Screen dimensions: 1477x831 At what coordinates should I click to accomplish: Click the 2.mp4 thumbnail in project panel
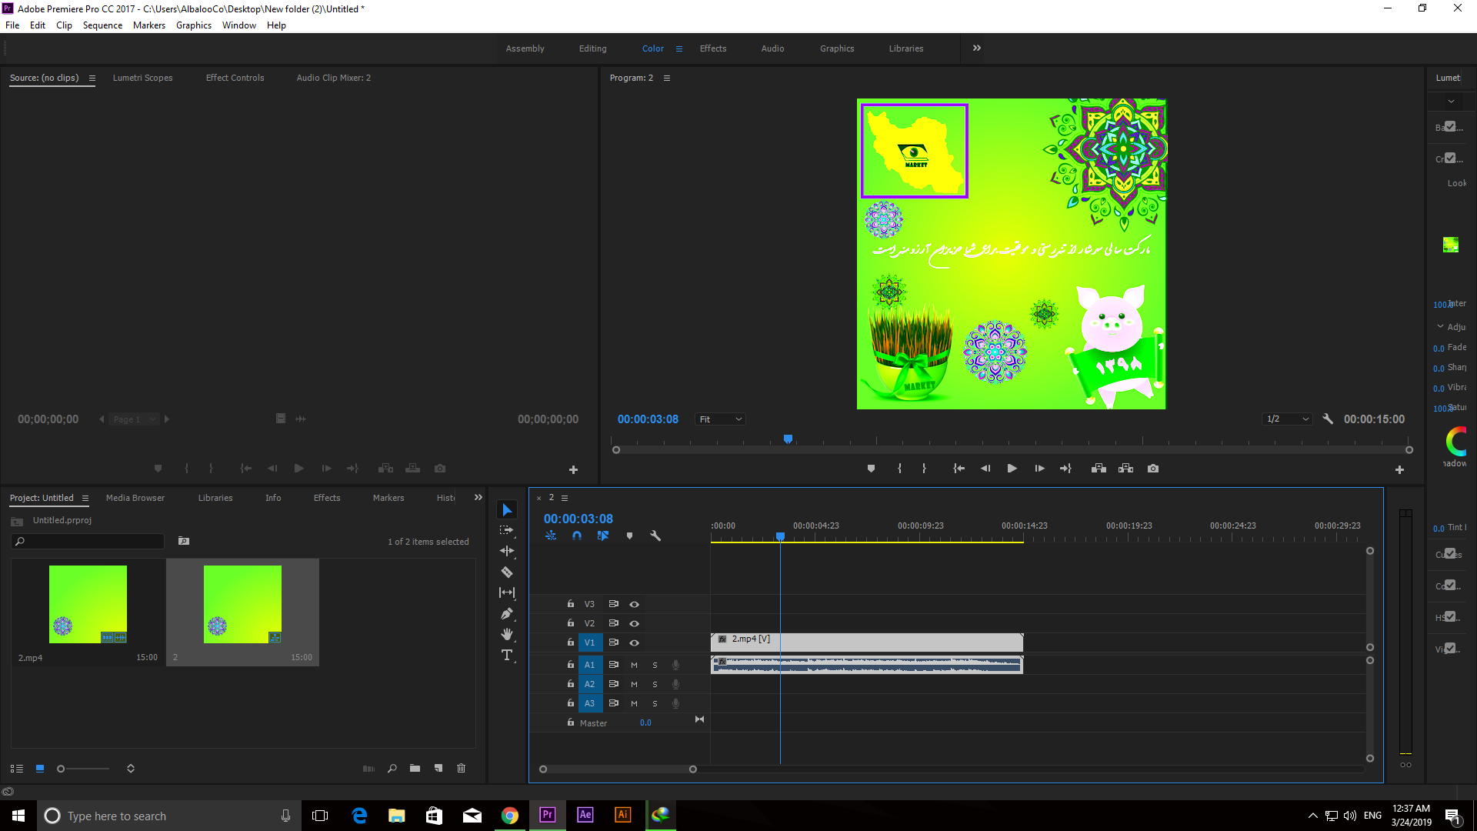tap(87, 605)
